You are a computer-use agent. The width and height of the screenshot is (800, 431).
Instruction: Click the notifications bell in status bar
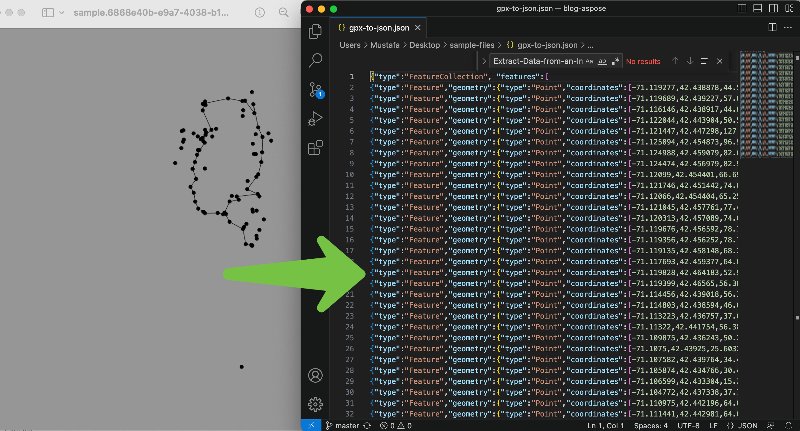click(x=788, y=425)
